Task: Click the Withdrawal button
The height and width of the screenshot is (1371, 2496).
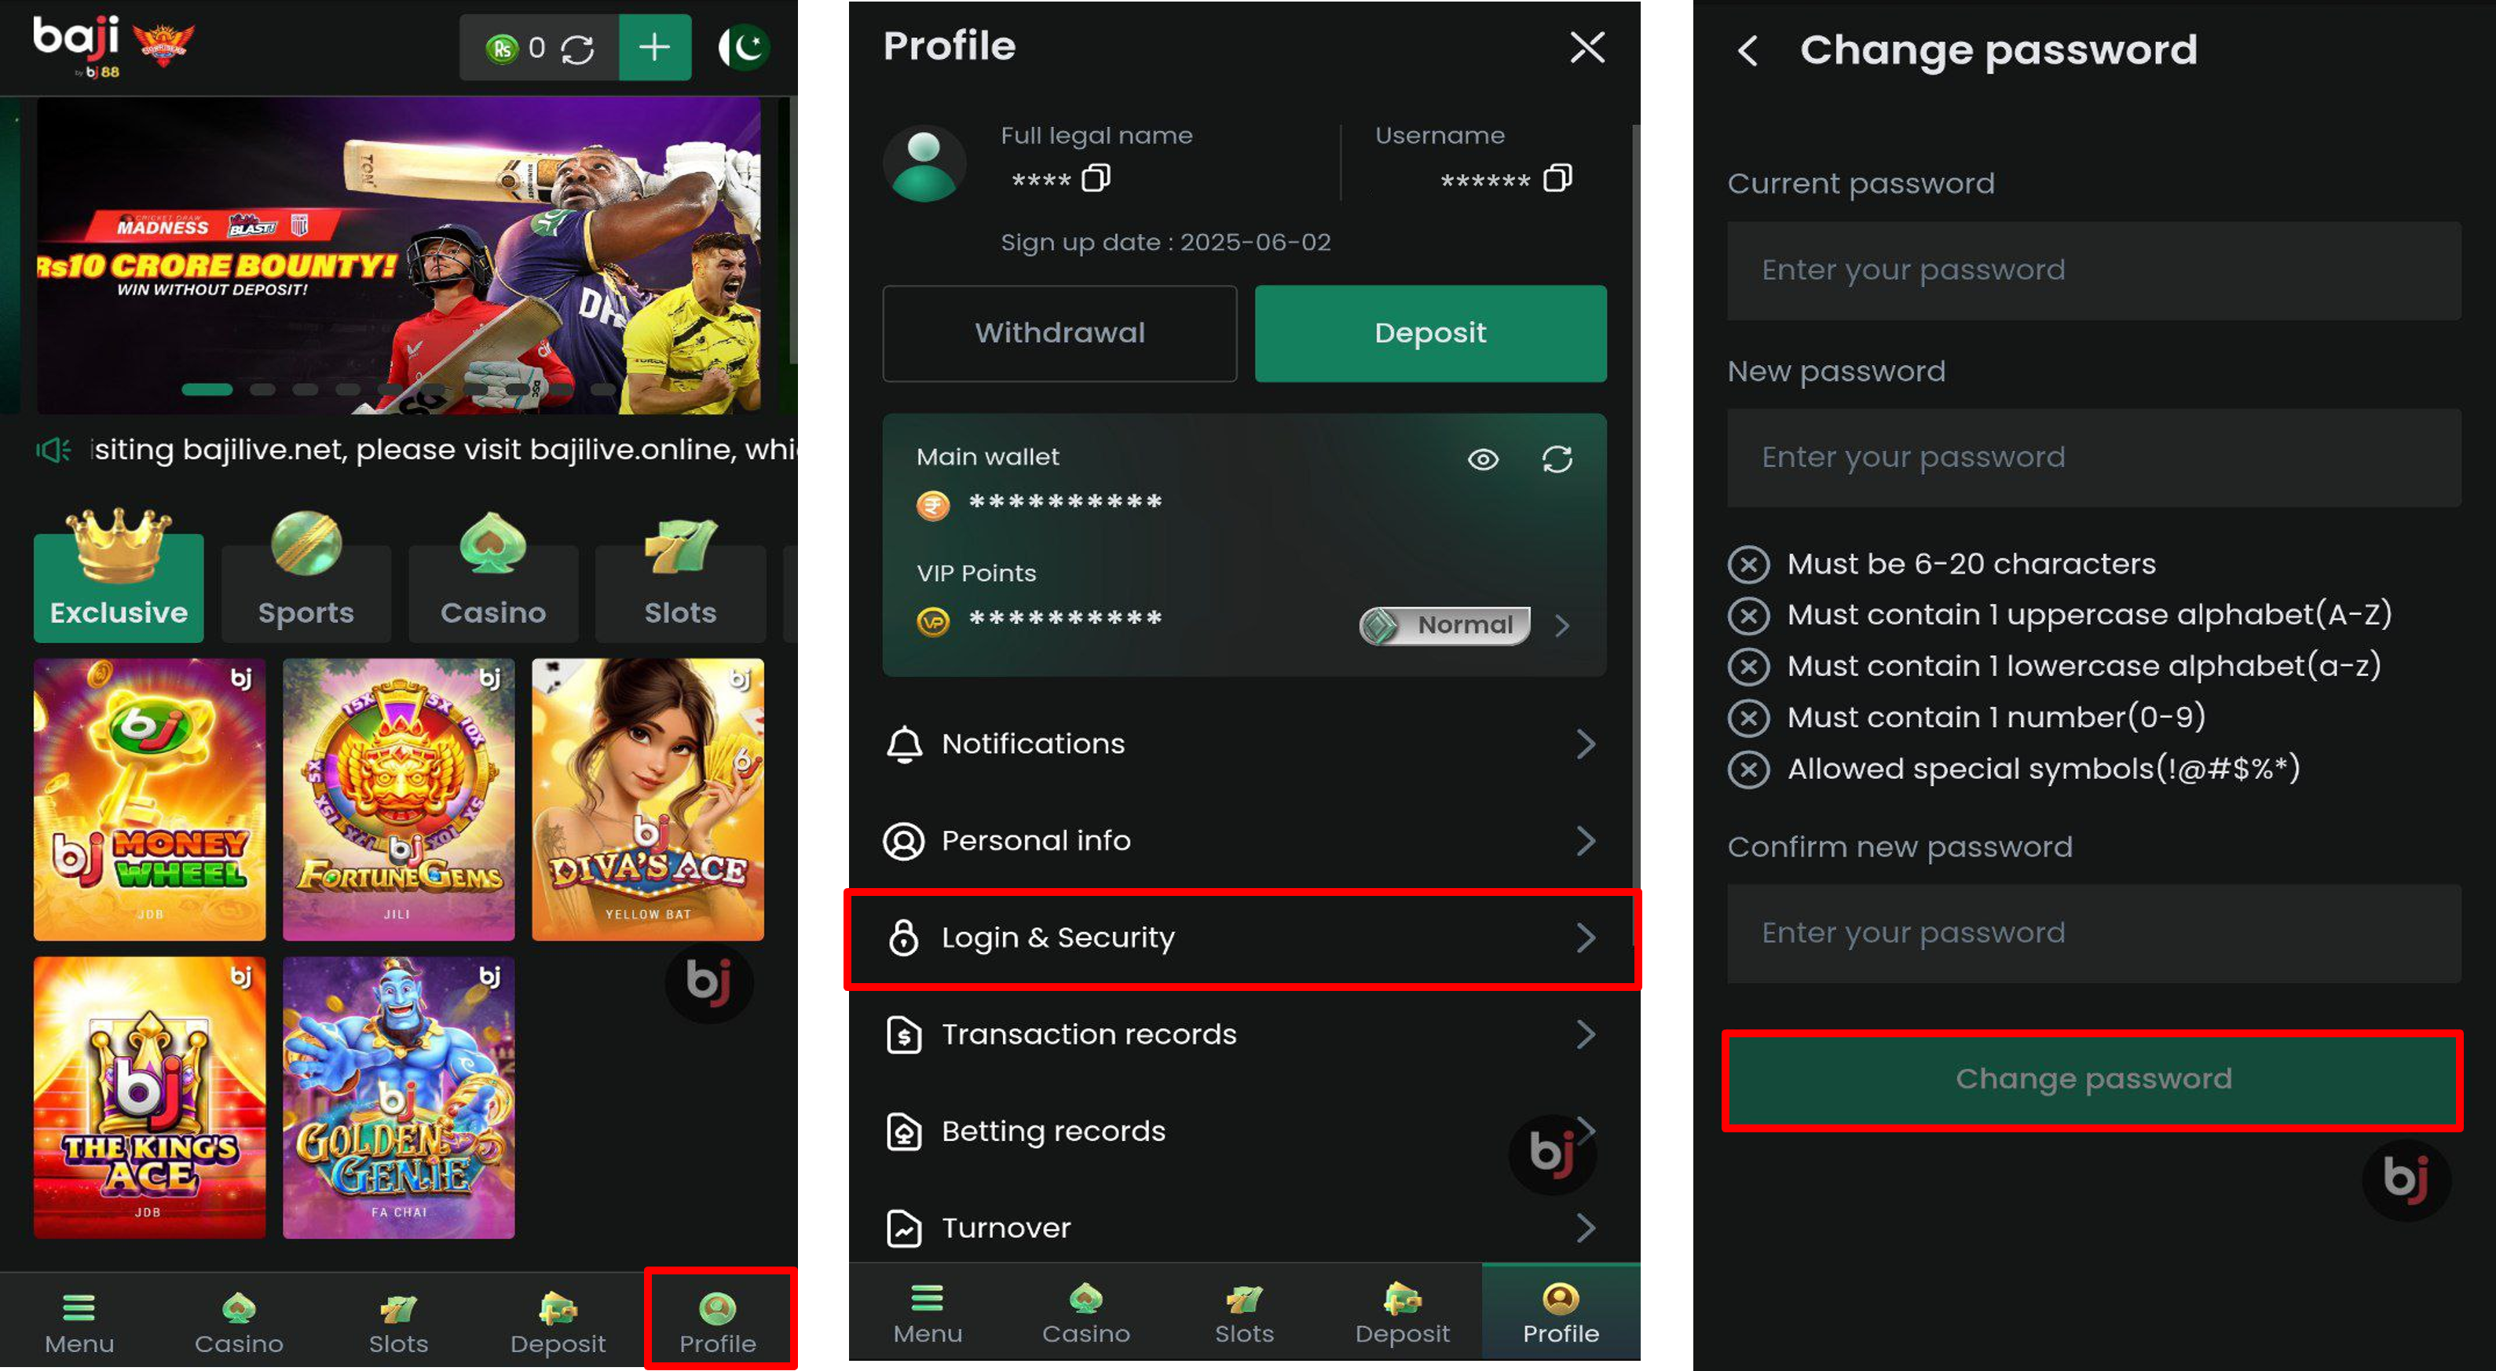Action: [1059, 333]
